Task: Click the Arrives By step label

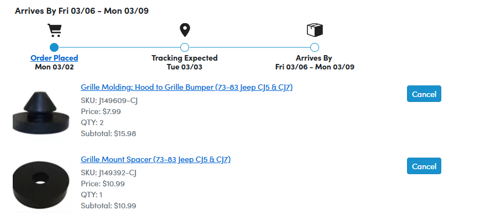Action: [x=314, y=58]
